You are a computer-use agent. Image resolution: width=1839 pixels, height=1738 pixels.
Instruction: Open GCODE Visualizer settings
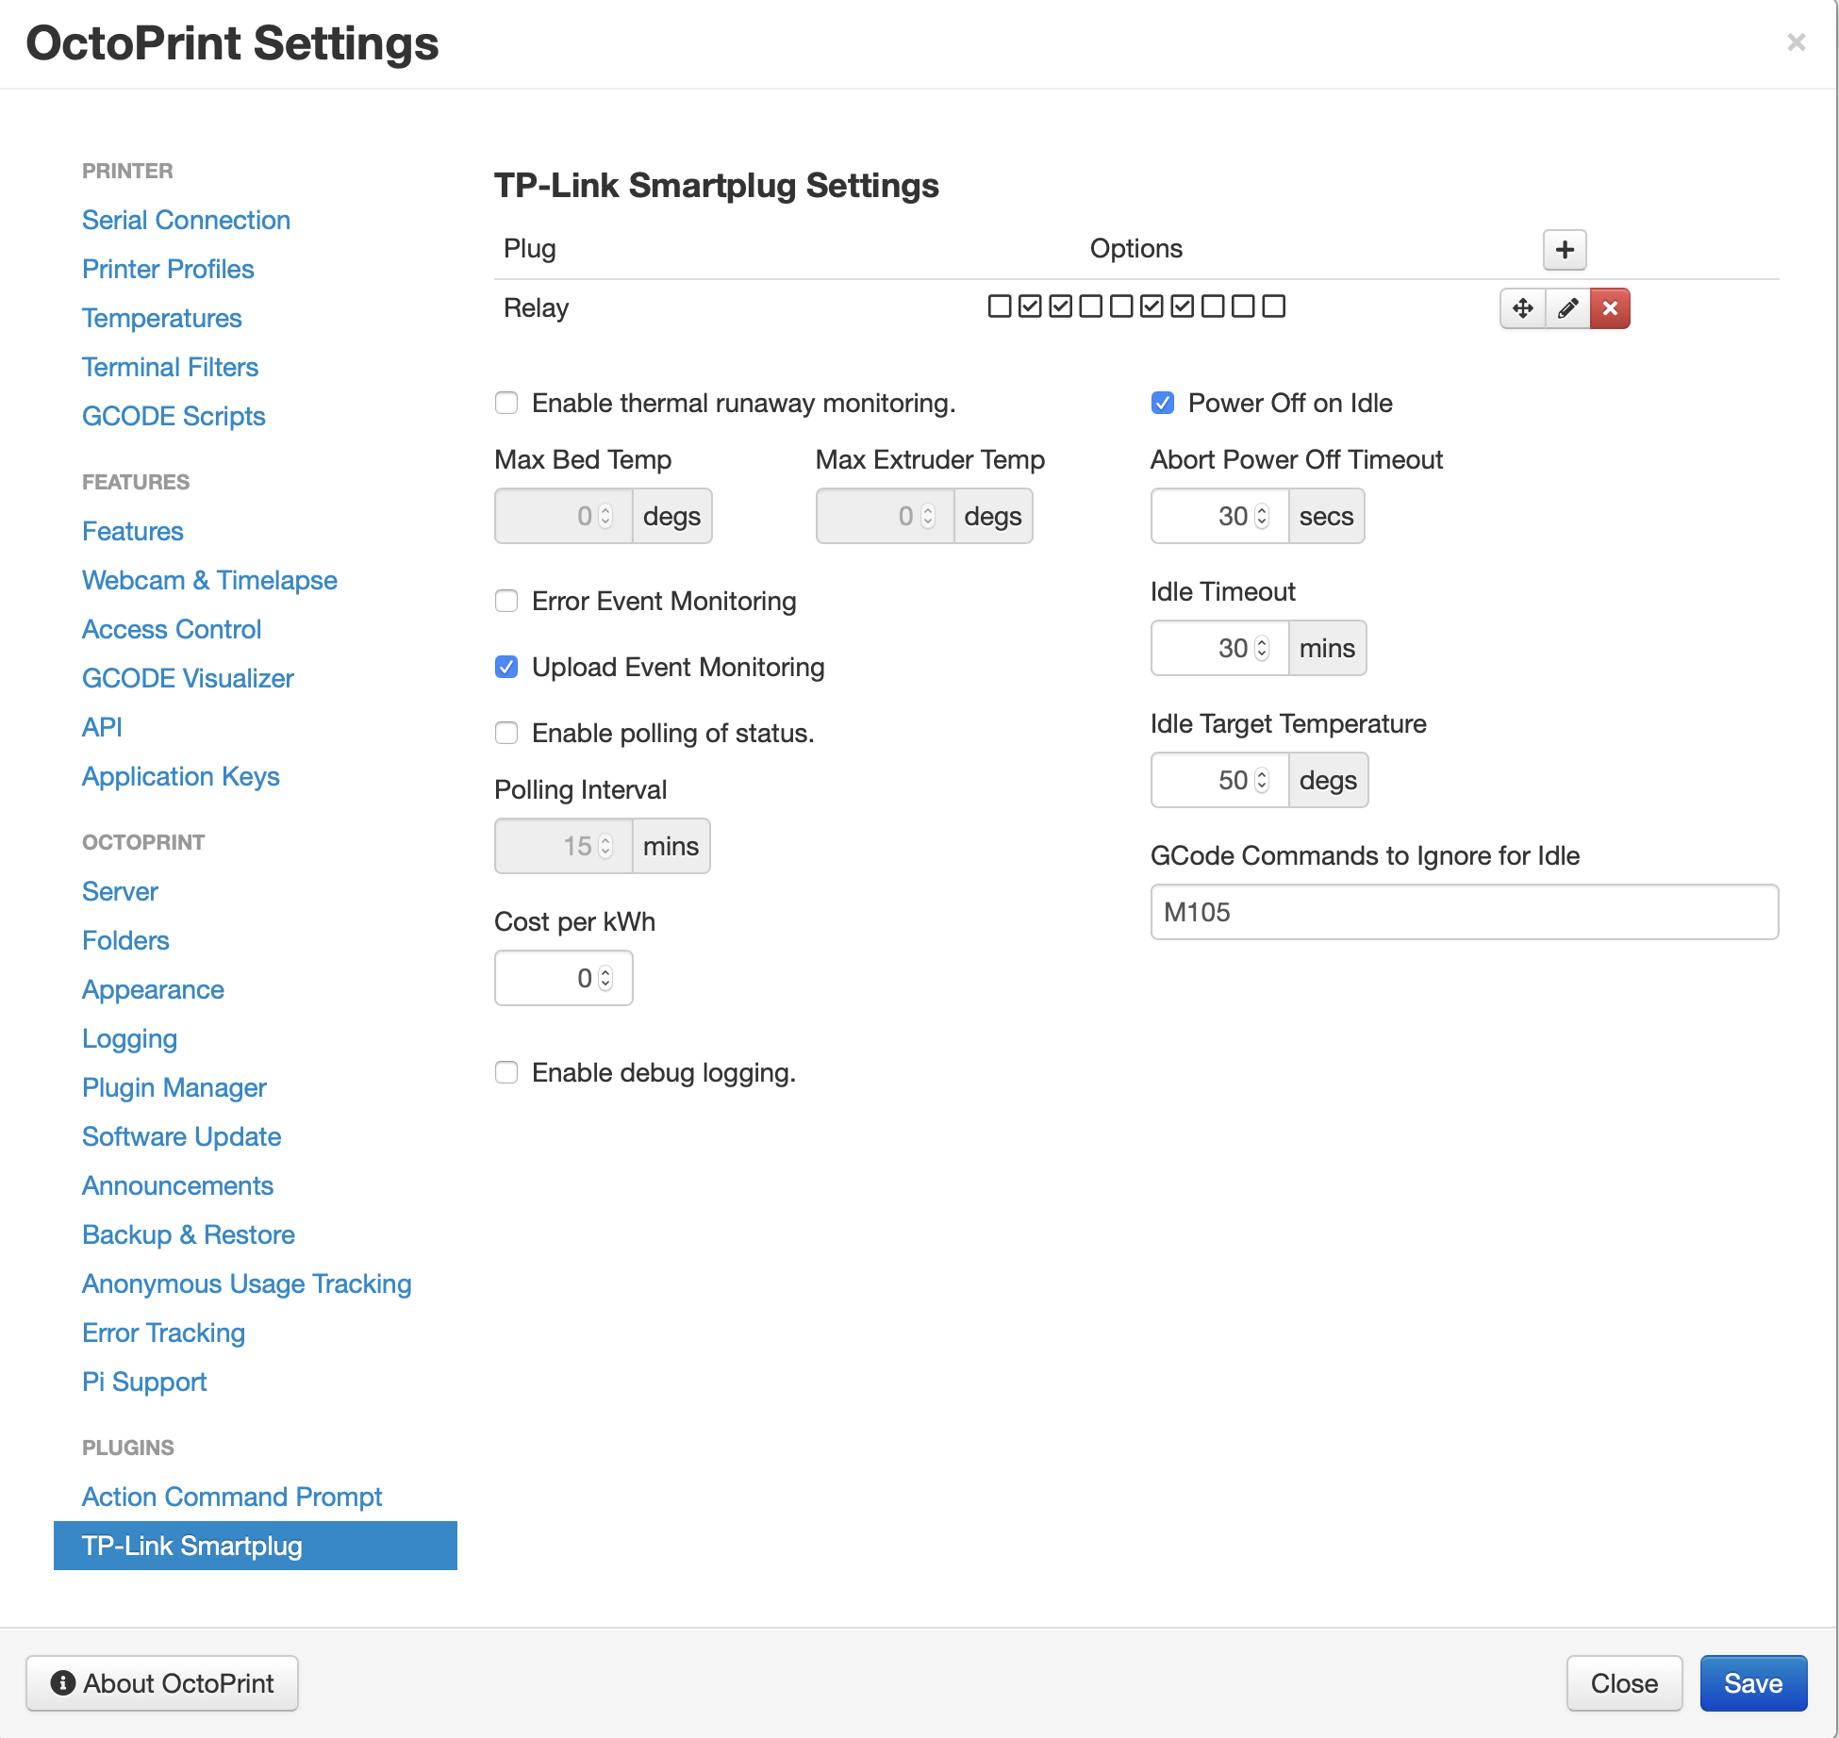coord(188,679)
